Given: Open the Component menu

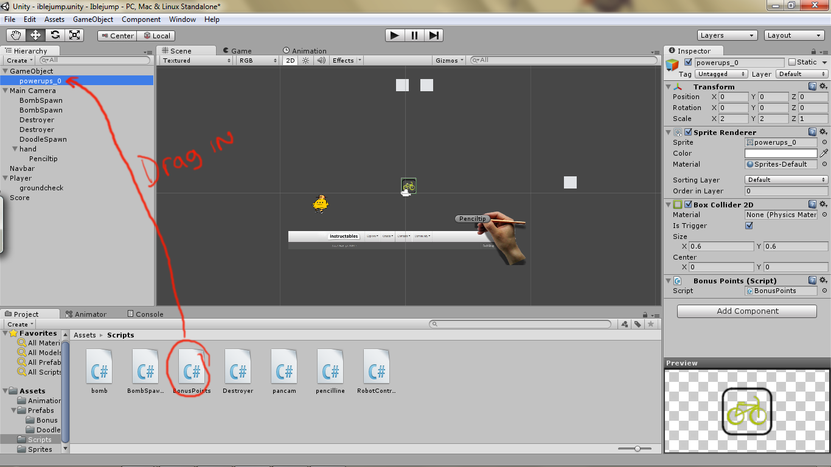Looking at the screenshot, I should click(x=141, y=19).
